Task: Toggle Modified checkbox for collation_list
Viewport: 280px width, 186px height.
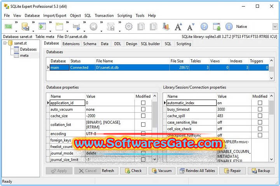Action: coord(143,125)
